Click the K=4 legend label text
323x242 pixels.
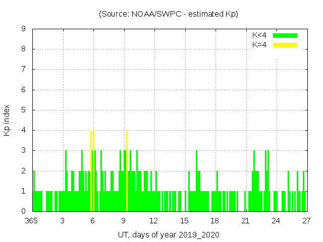(x=259, y=45)
